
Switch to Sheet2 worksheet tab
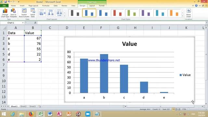point(23,106)
